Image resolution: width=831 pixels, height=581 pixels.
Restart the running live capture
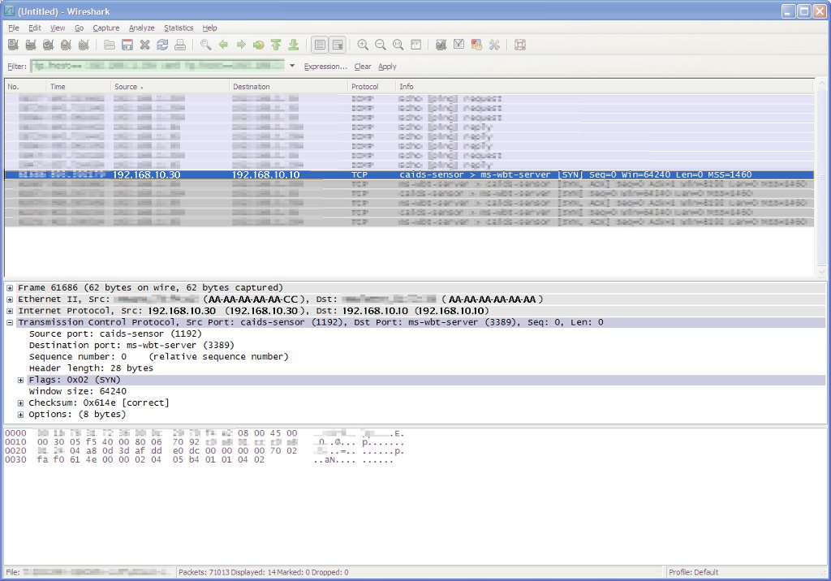[x=84, y=45]
